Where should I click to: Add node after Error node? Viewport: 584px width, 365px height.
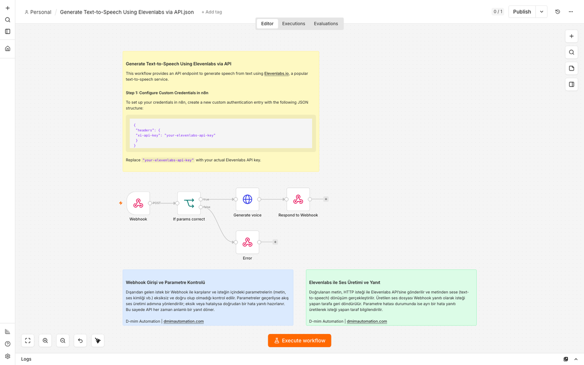point(275,242)
